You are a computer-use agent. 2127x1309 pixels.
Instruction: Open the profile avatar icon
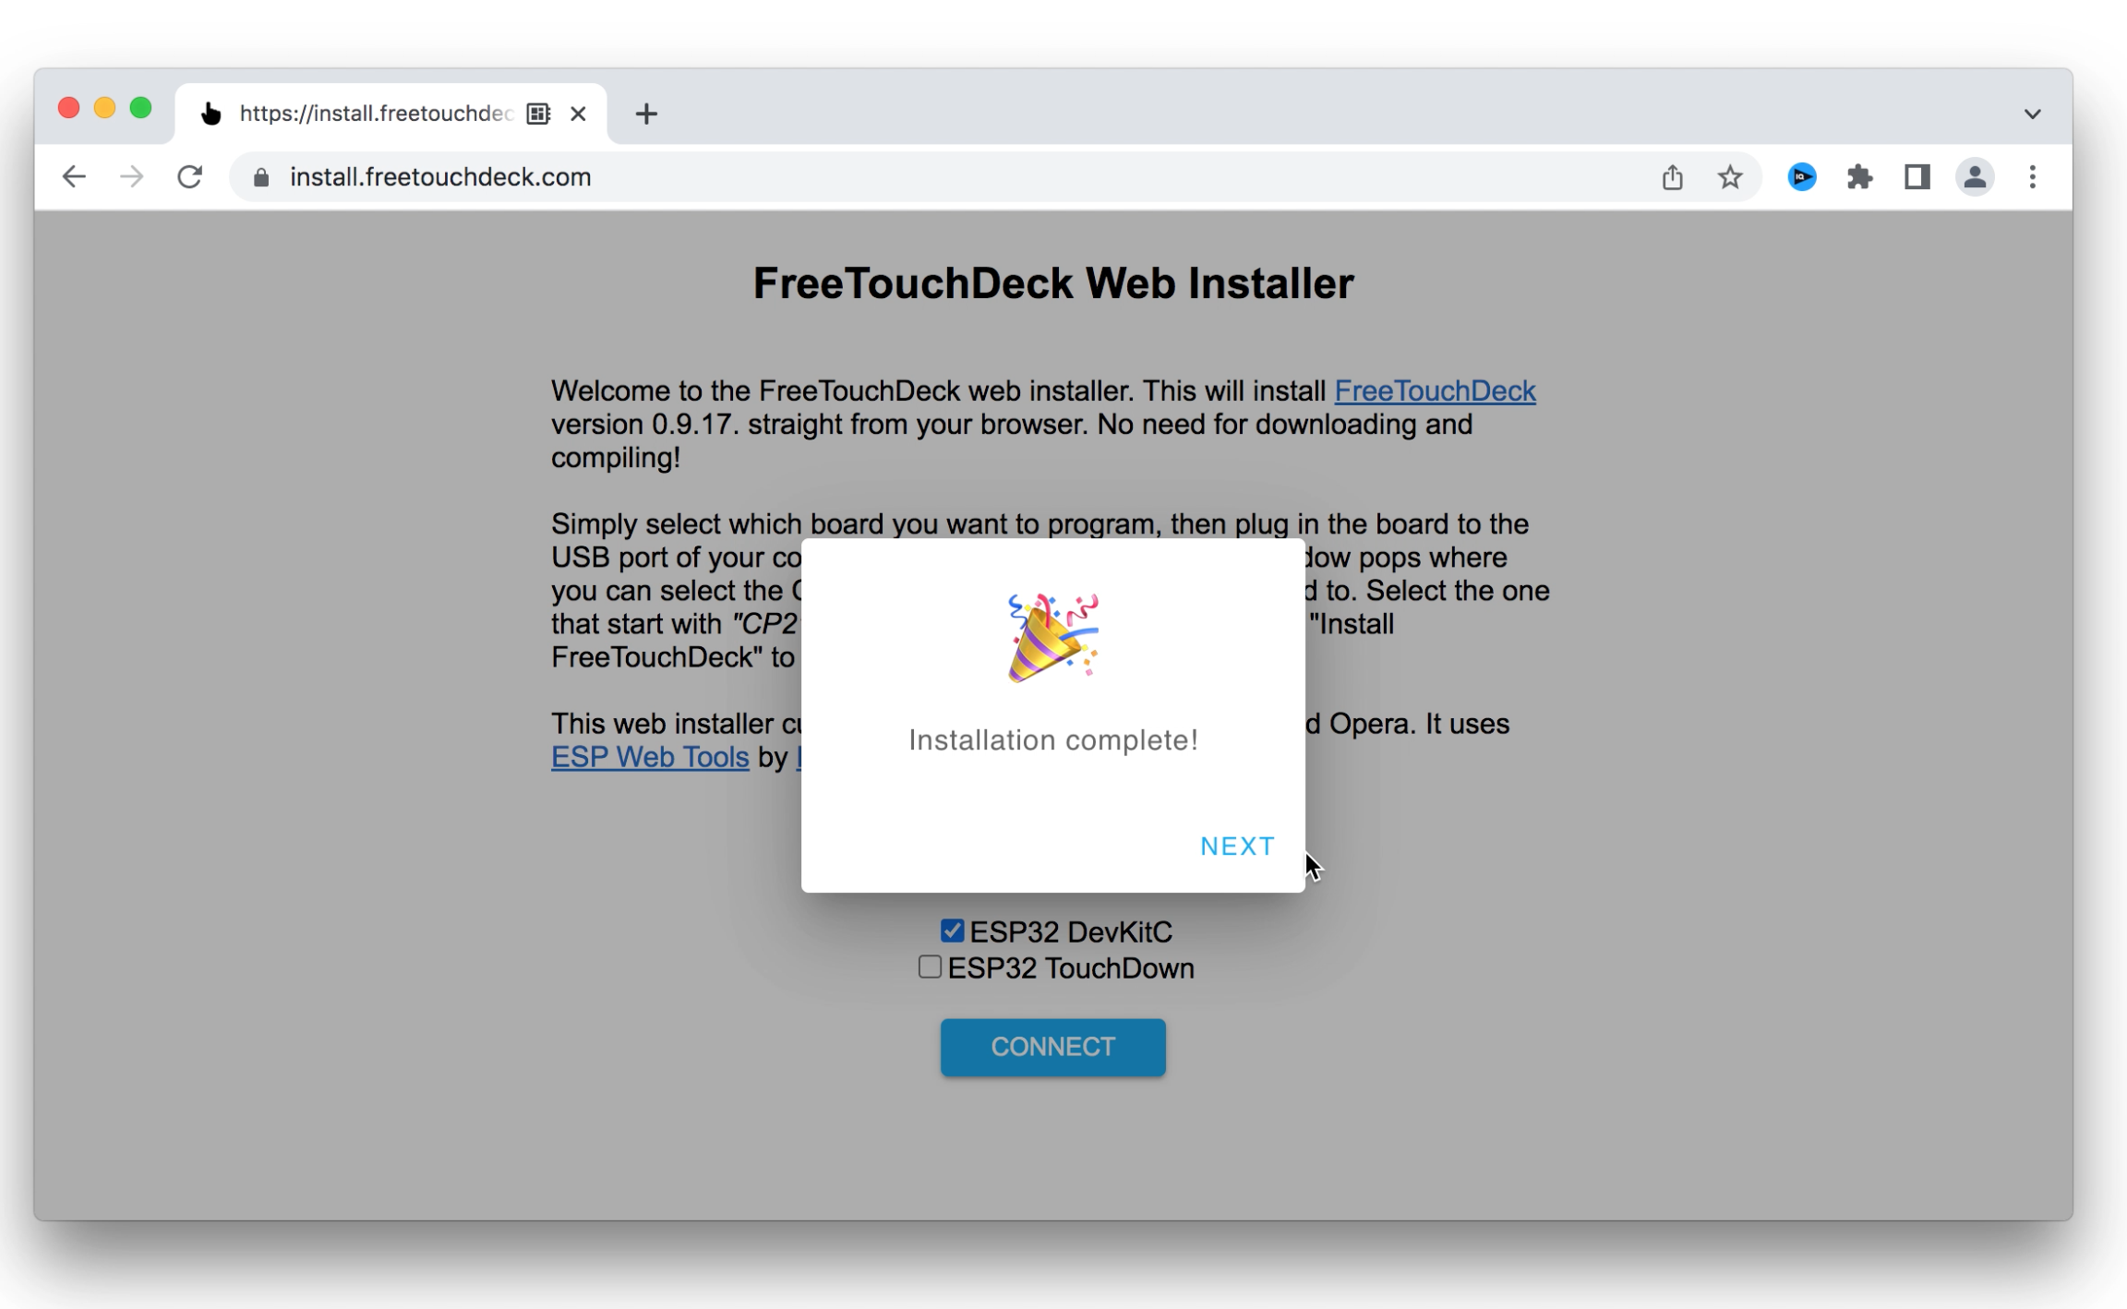[1975, 176]
